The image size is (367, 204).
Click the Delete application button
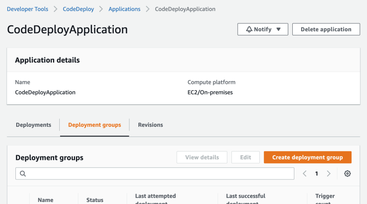[x=326, y=29]
